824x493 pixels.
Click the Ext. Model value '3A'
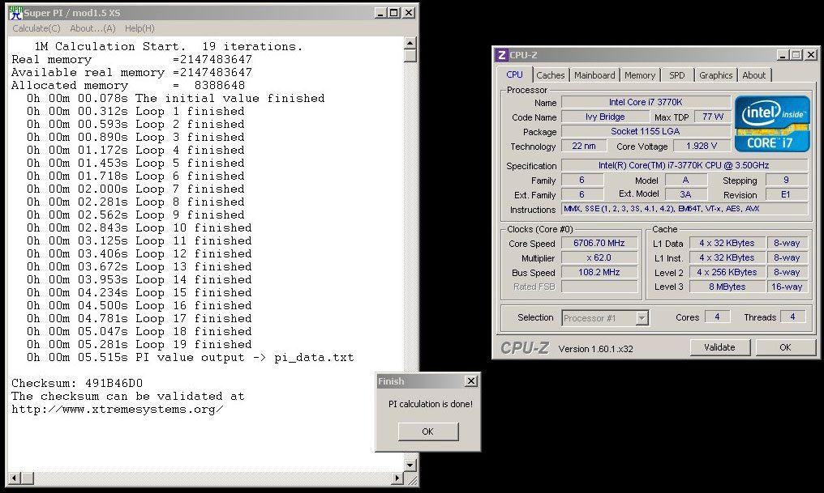[x=685, y=194]
